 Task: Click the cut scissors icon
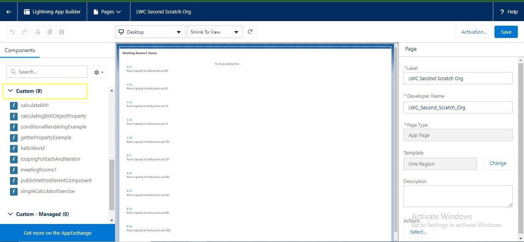tap(38, 32)
